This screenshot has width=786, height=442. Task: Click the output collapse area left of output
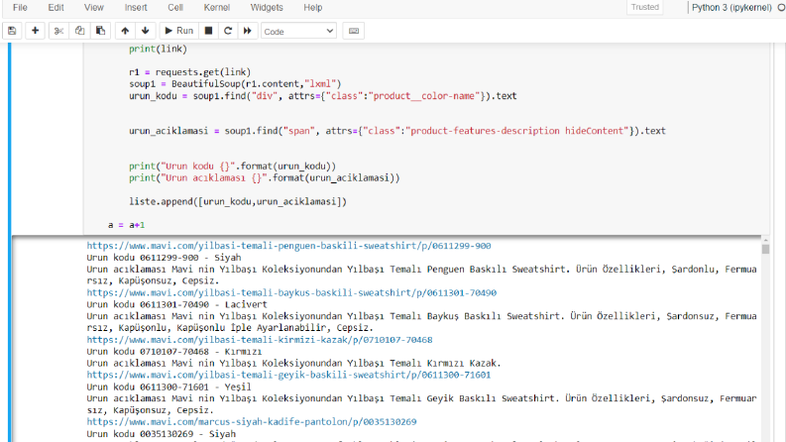(48, 339)
